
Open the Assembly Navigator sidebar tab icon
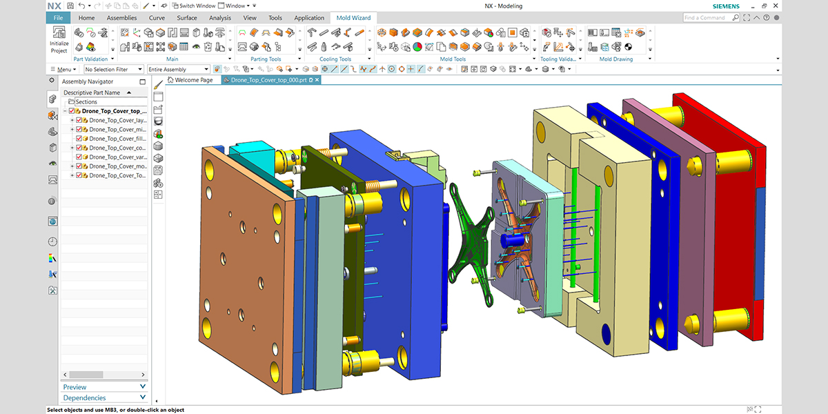52,98
